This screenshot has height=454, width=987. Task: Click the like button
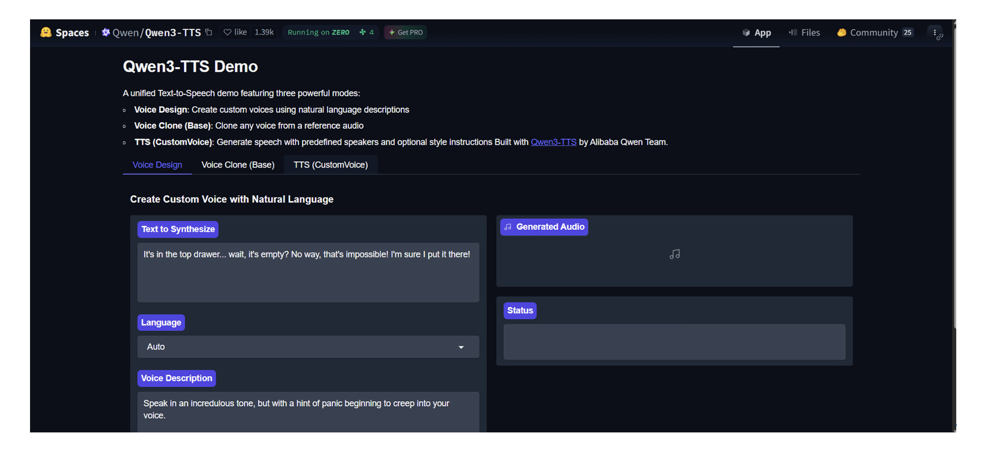(235, 32)
